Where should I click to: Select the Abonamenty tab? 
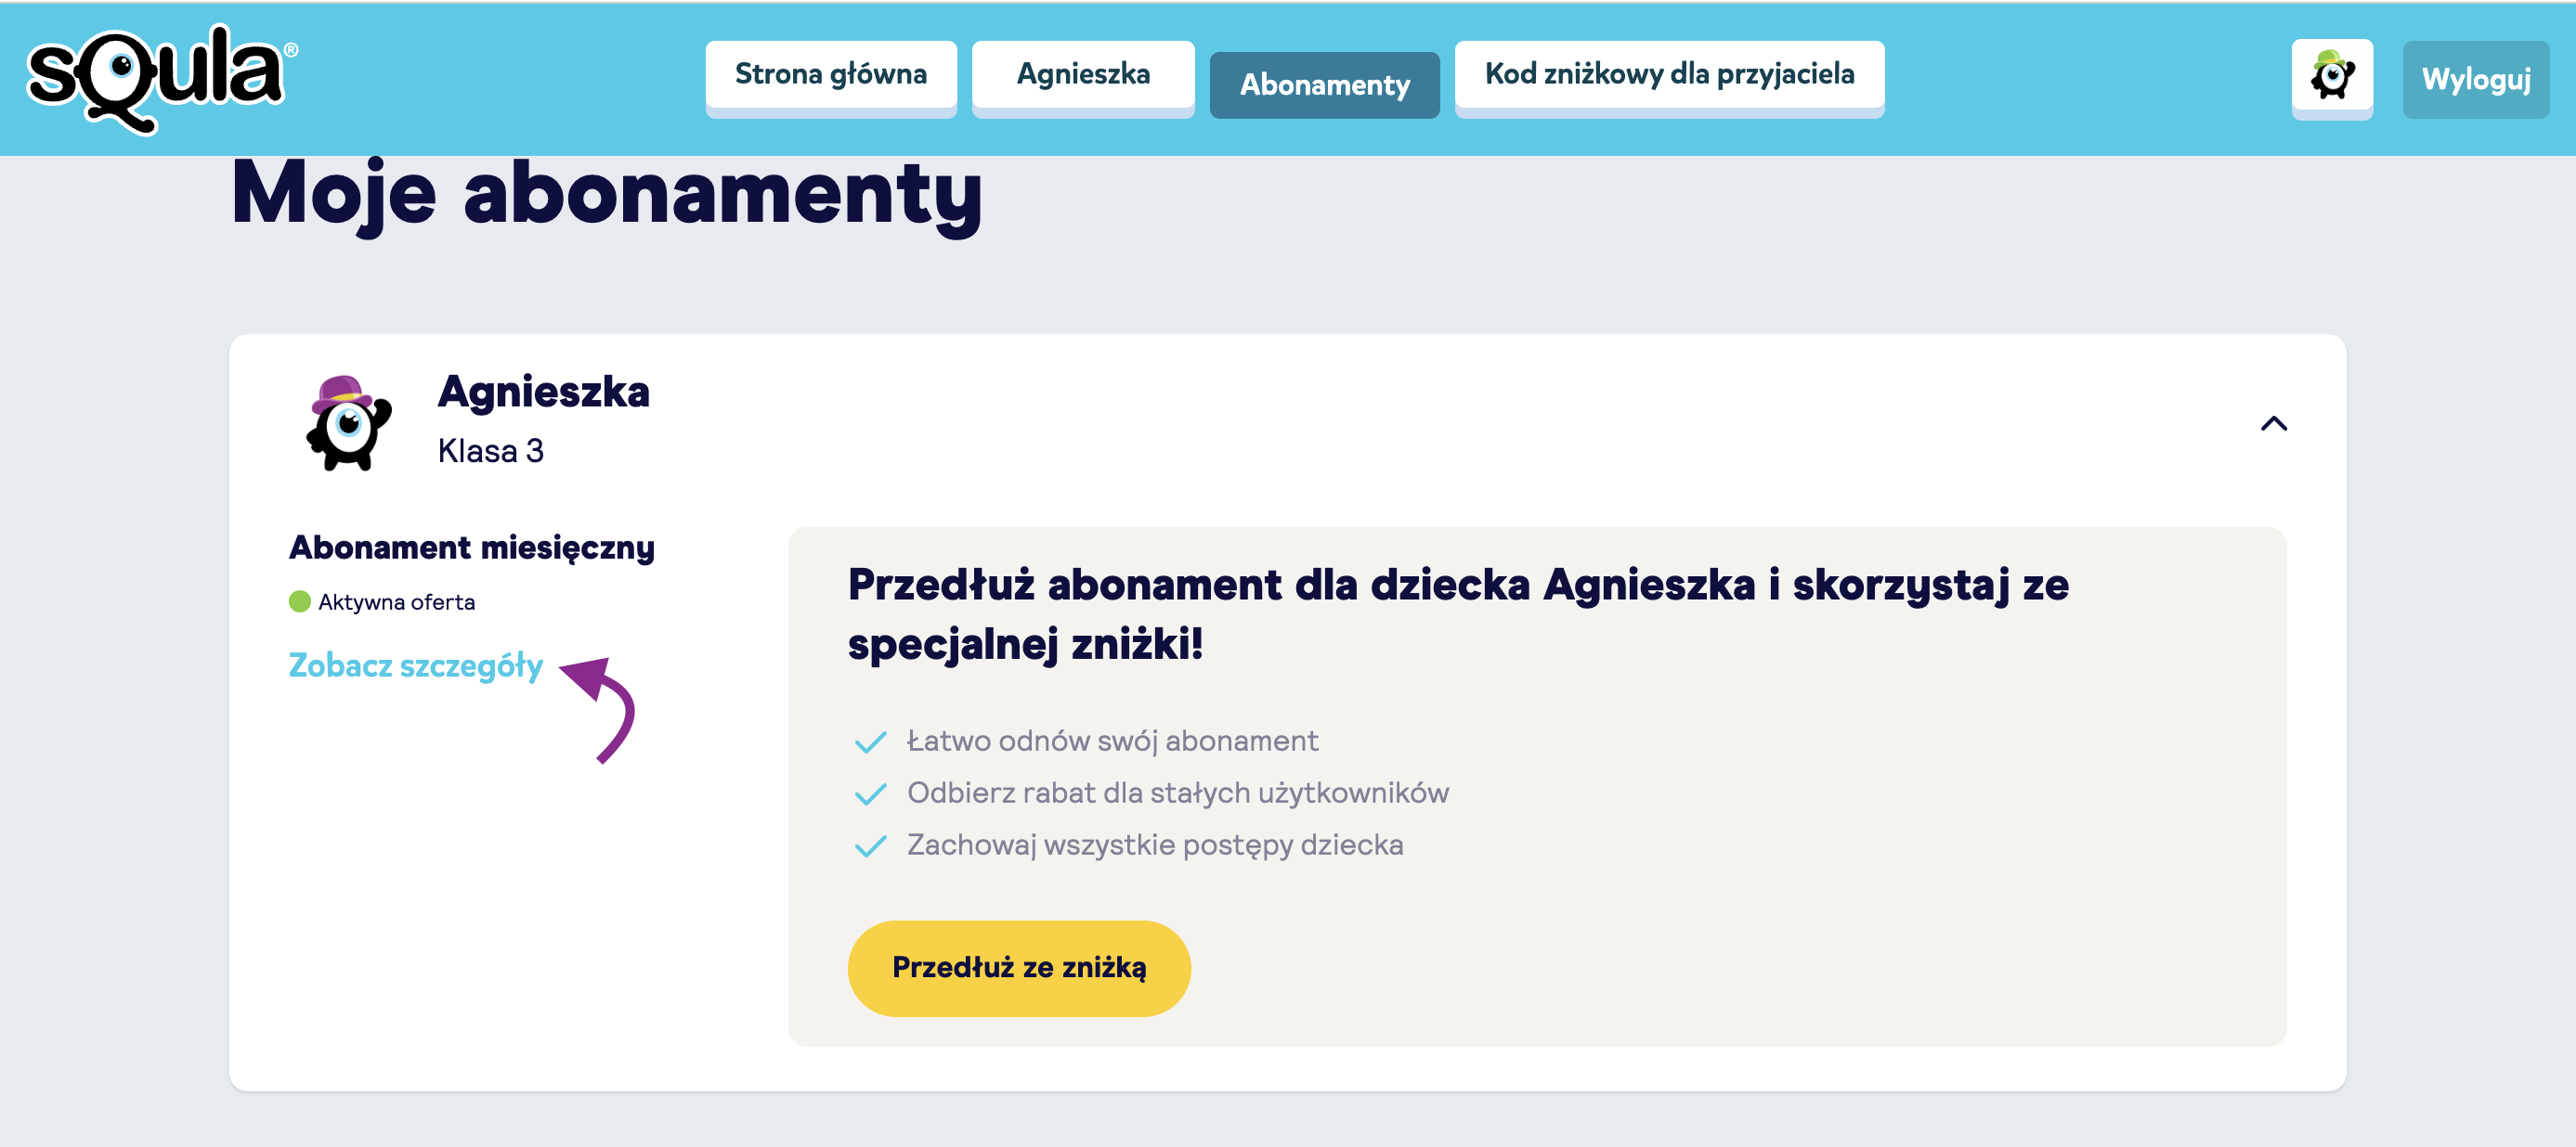(1324, 85)
